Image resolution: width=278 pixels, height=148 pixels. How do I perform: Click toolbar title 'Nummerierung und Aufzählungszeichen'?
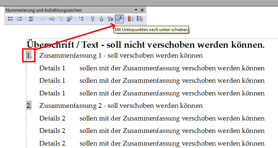point(44,10)
